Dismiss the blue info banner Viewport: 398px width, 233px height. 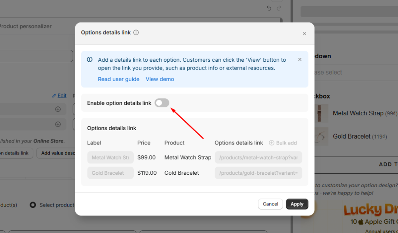(300, 60)
